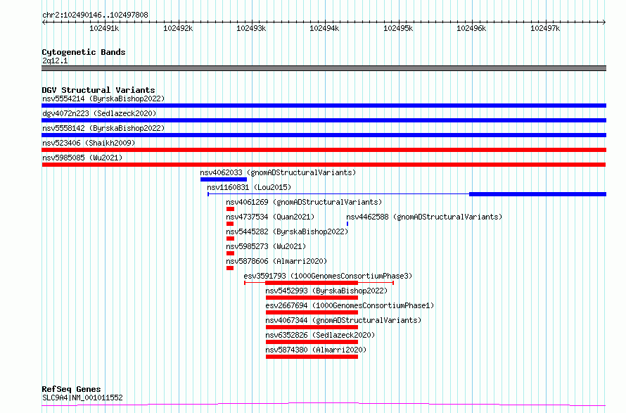626x413 pixels.
Task: Click the red bar of nsv523406
Action: click(x=324, y=150)
